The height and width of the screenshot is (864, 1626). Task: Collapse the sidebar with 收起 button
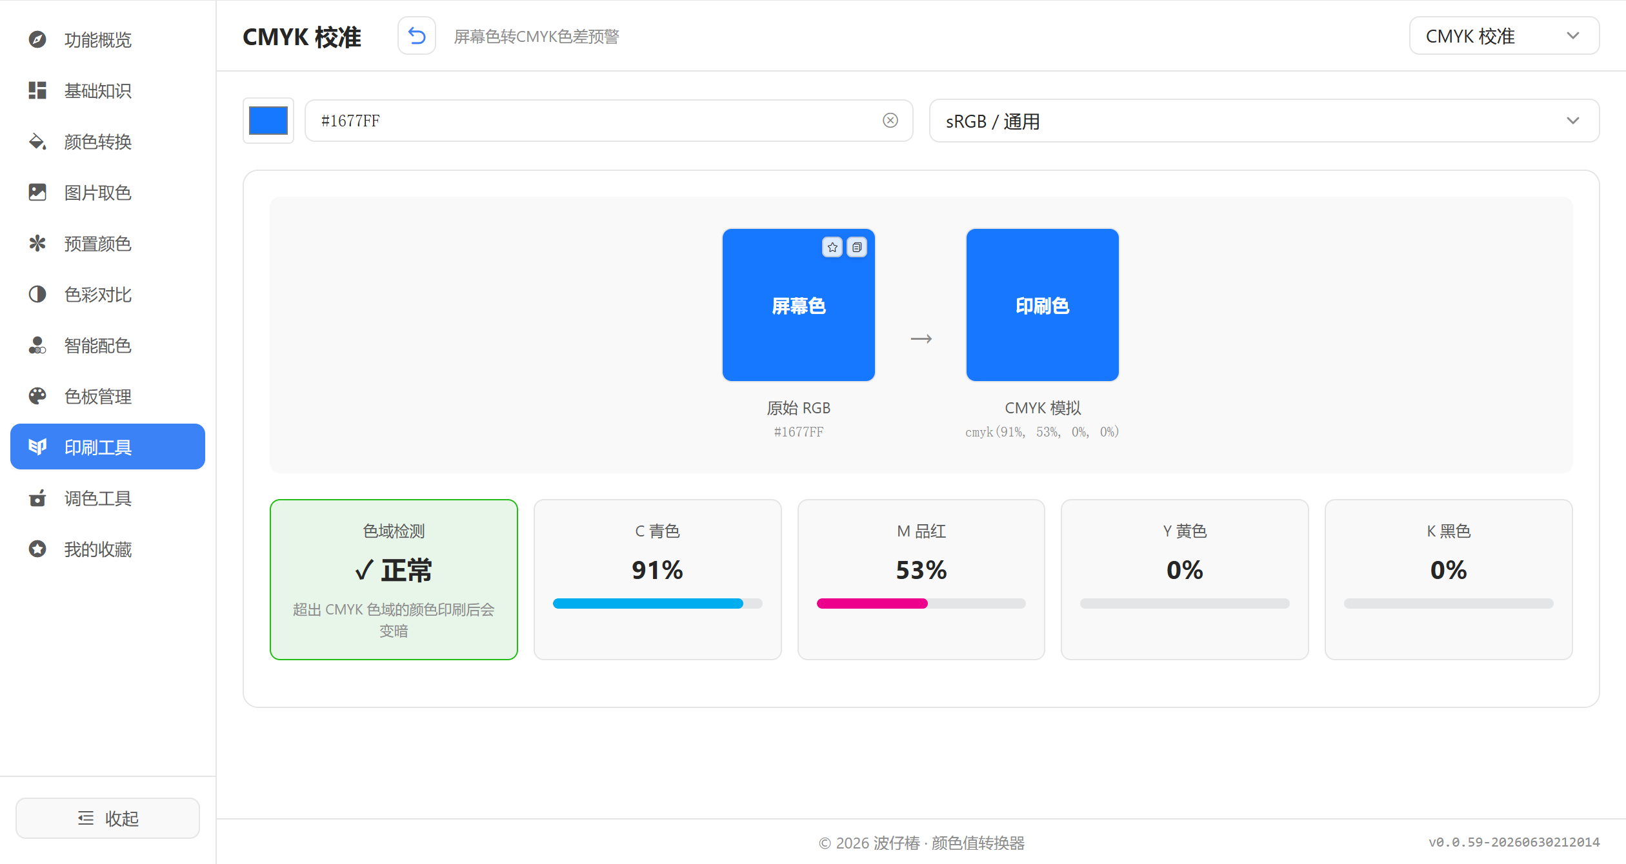[108, 818]
